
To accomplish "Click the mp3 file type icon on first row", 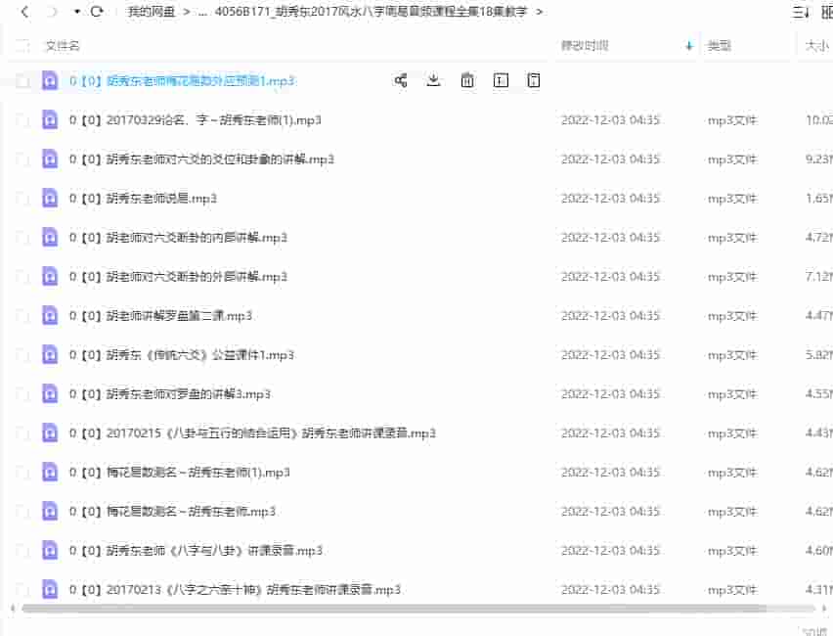I will point(50,81).
